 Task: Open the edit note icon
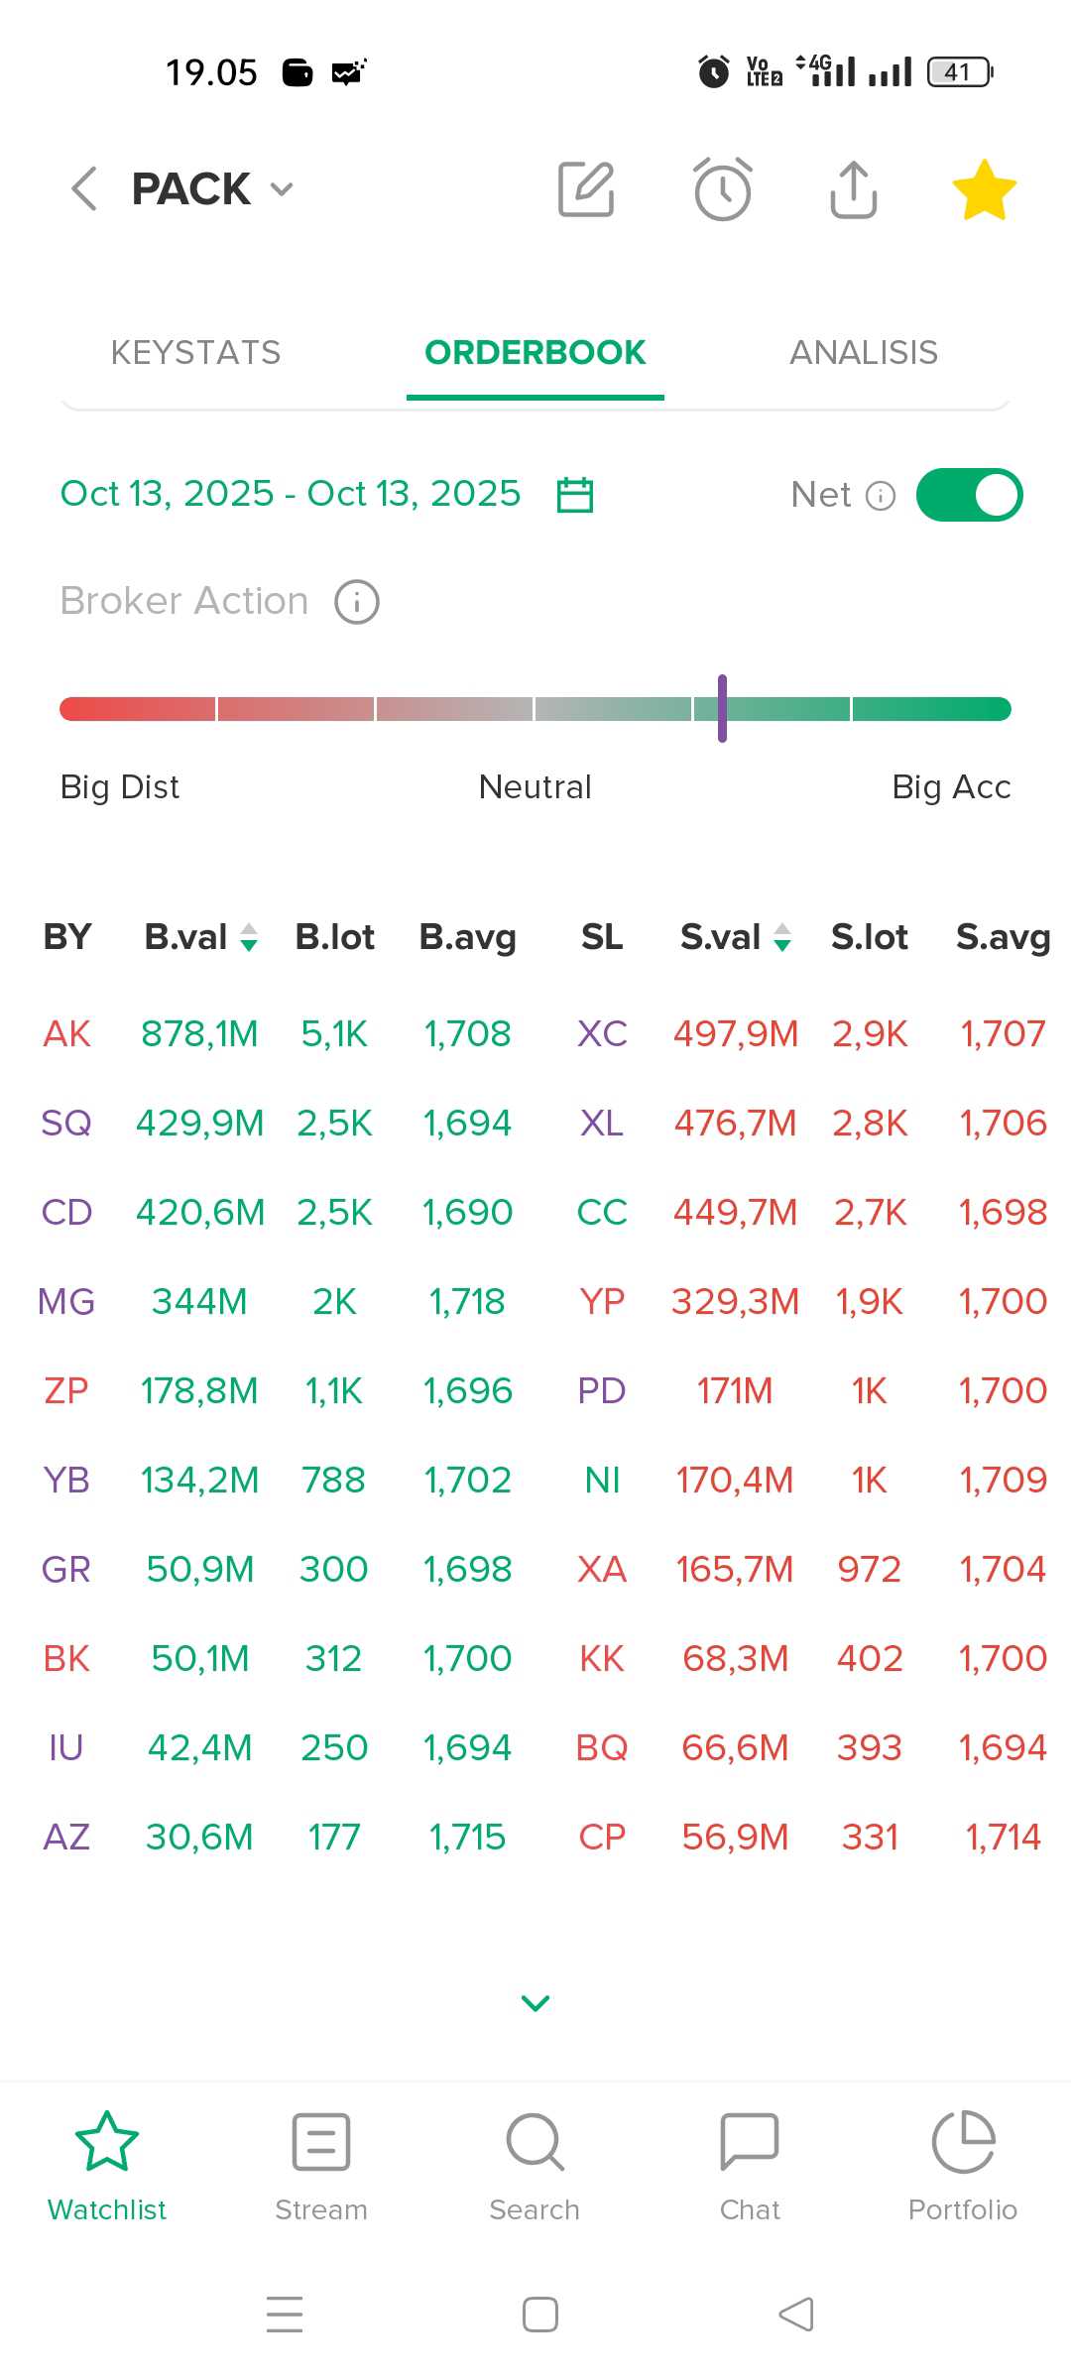(x=586, y=188)
